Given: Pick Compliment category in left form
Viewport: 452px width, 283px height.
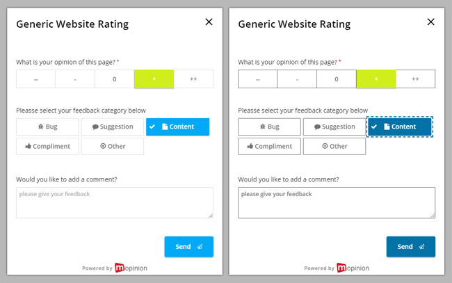Looking at the screenshot, I should (48, 146).
